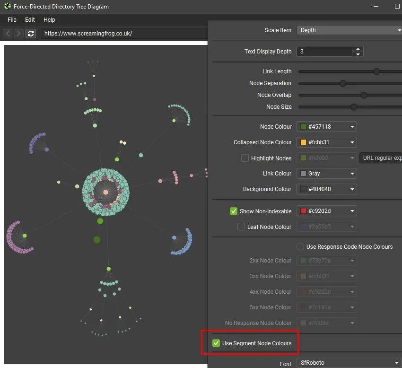The width and height of the screenshot is (402, 368).
Task: Enable the Highlight Nodes checkbox
Action: (245, 158)
